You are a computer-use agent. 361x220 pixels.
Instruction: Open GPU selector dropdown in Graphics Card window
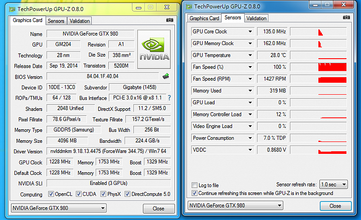tap(59, 208)
